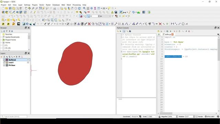Click the Magnifier value spinbox

point(173,116)
